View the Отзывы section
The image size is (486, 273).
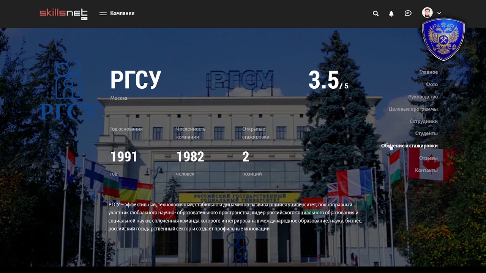point(428,158)
